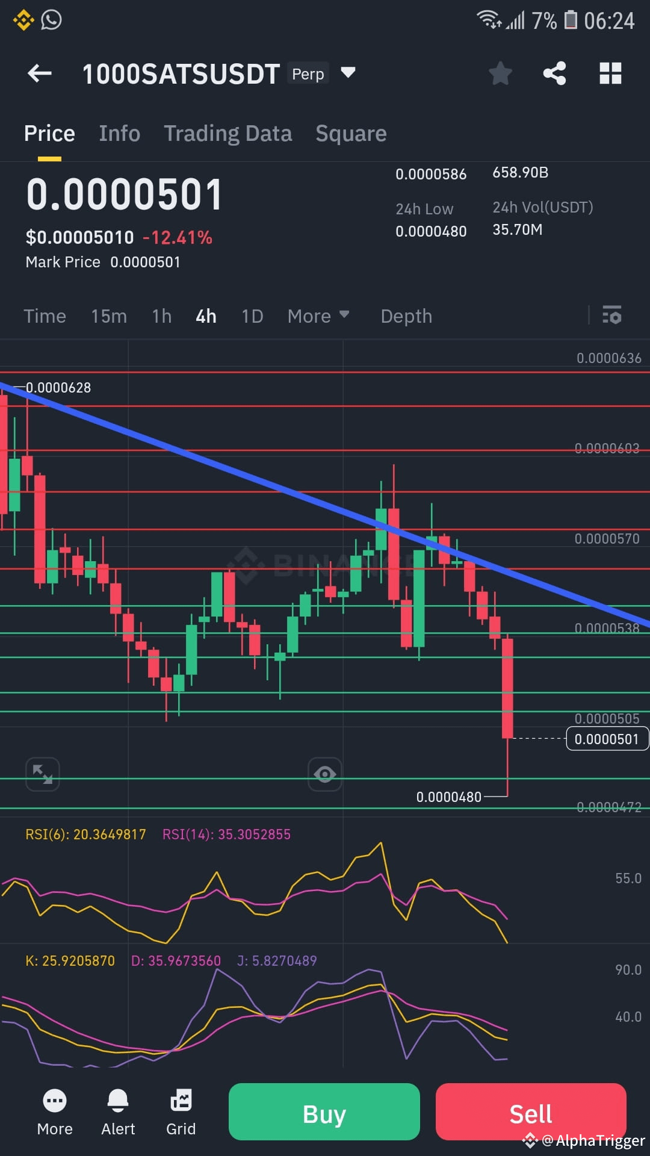
Task: Open chart indicator settings icon
Action: click(612, 315)
